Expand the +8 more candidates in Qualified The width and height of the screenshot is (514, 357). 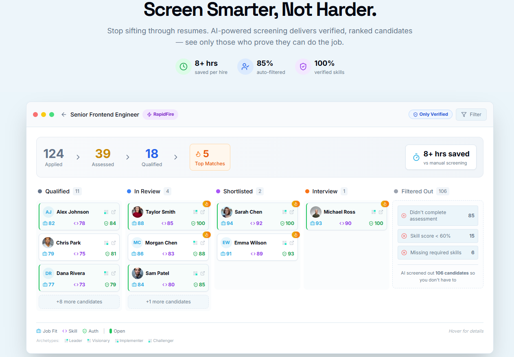click(79, 301)
